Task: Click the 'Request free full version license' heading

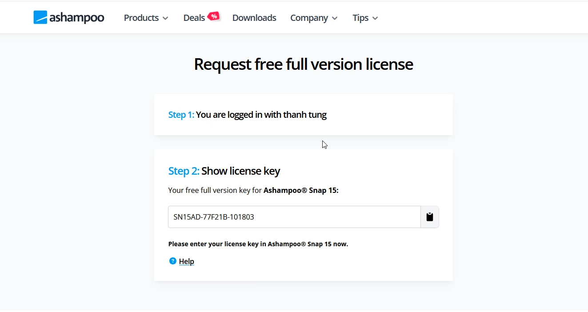Action: [304, 64]
